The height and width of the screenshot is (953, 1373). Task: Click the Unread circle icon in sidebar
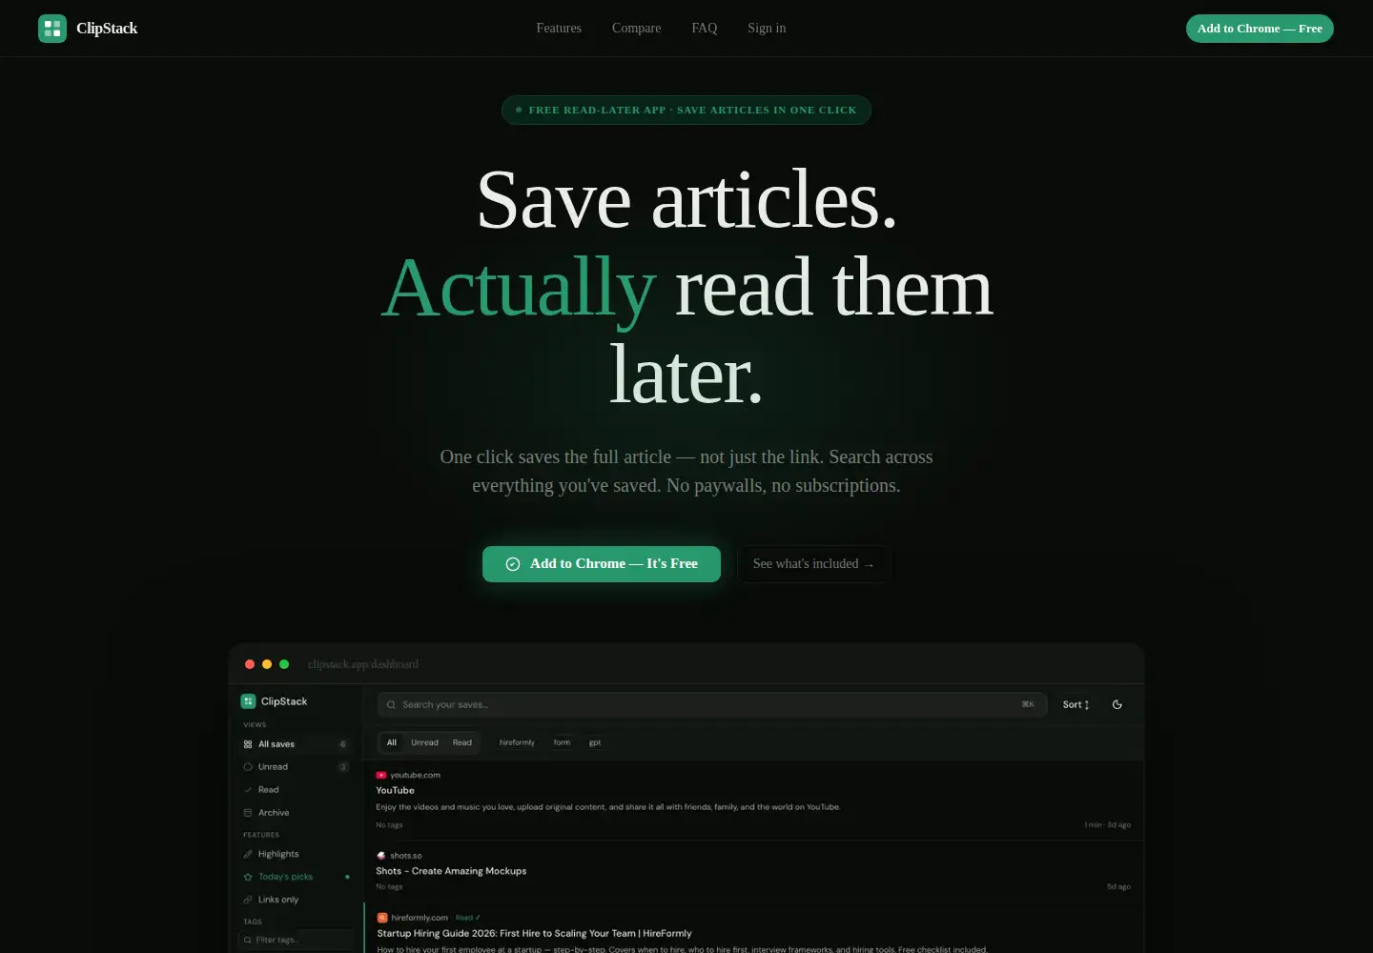tap(248, 767)
